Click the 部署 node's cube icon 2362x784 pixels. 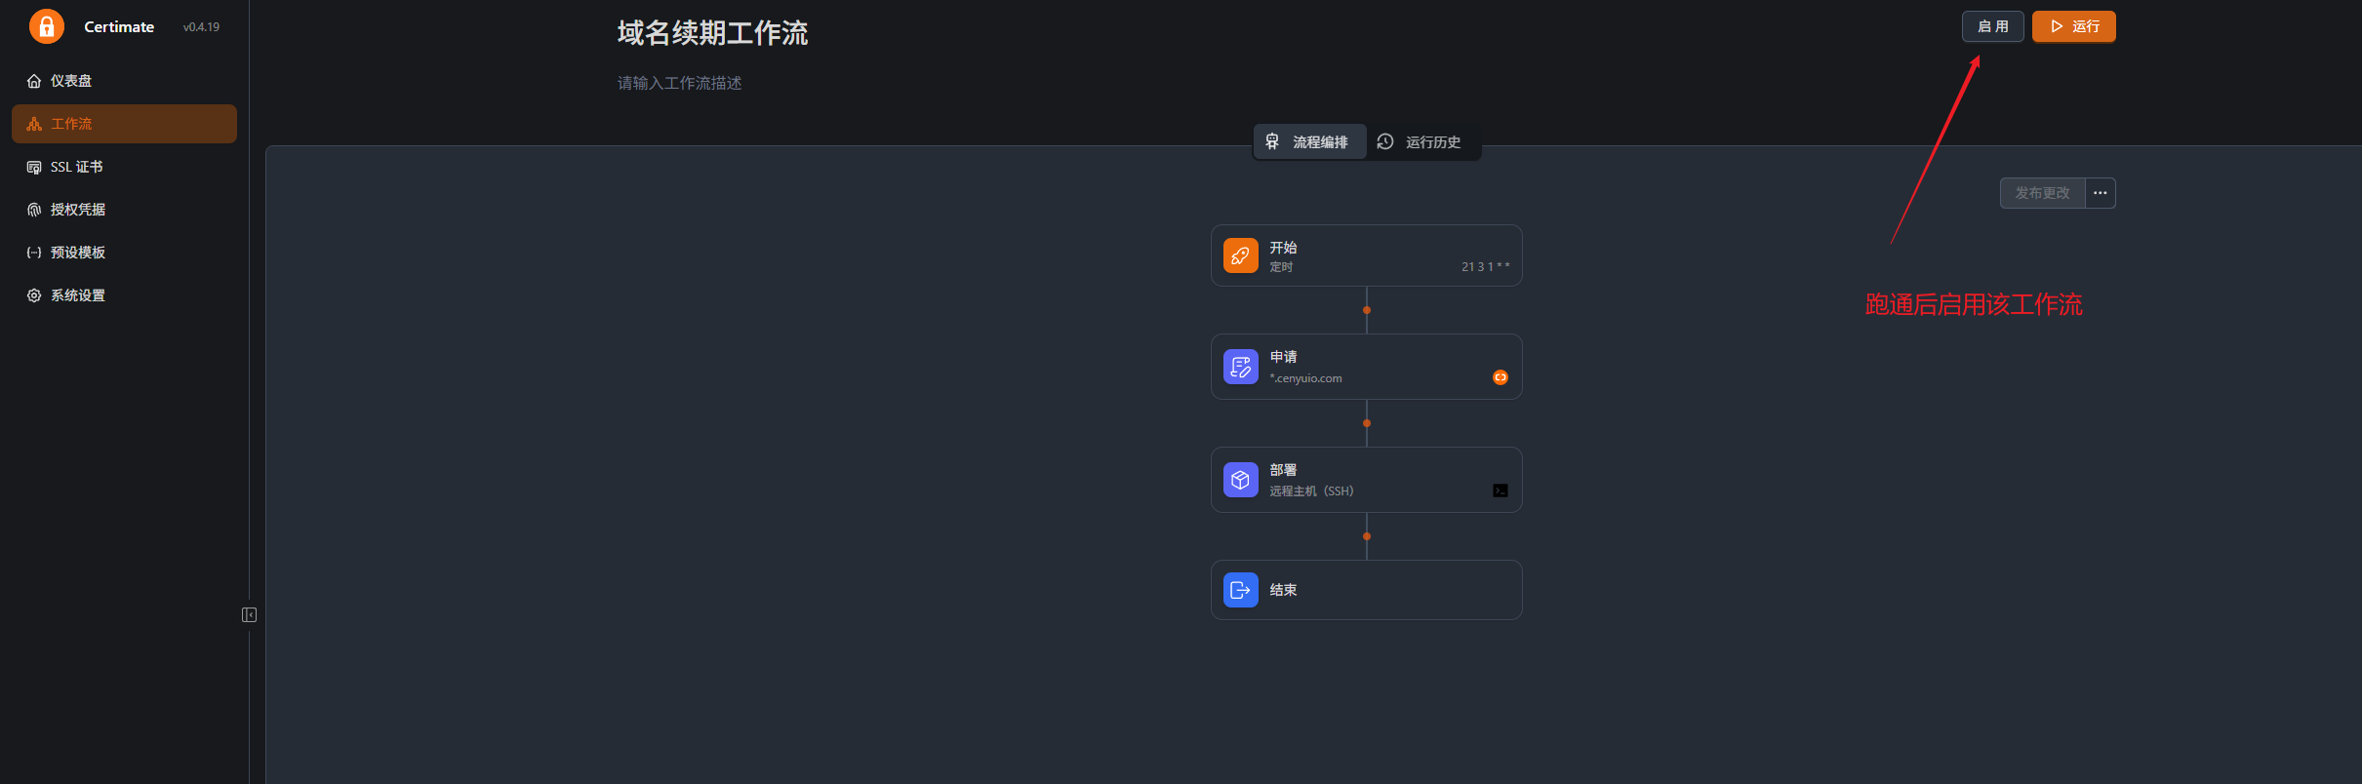(x=1240, y=480)
